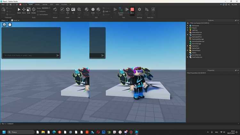Activate the Move tool
240x135 pixels.
24,11
